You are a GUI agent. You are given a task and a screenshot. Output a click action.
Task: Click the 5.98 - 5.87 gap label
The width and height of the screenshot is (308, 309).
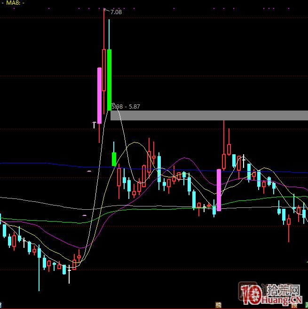(126, 107)
